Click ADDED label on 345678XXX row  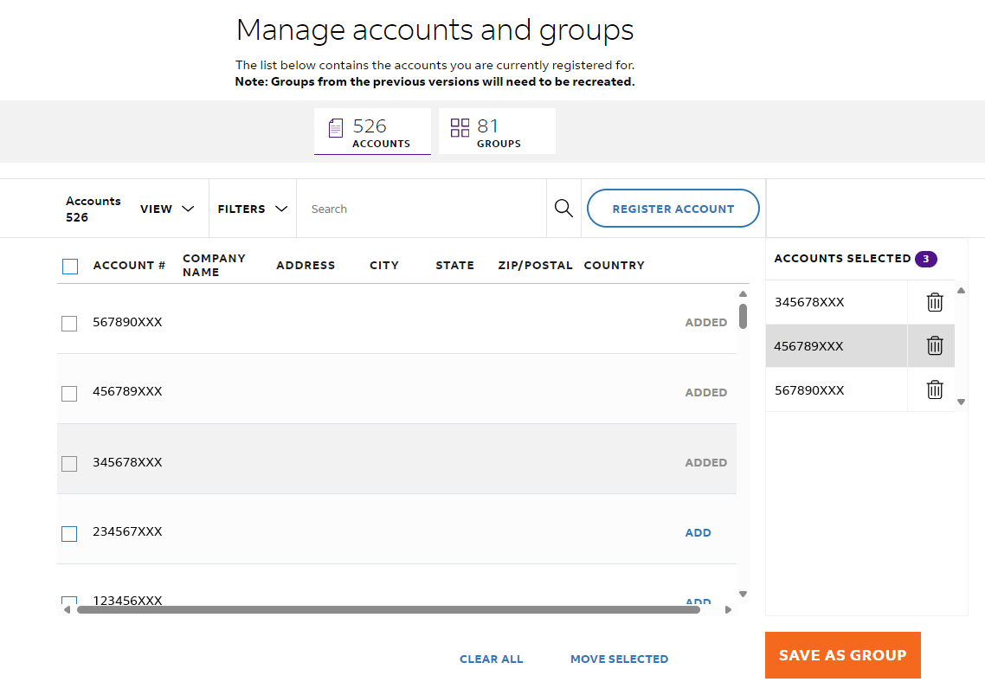706,462
